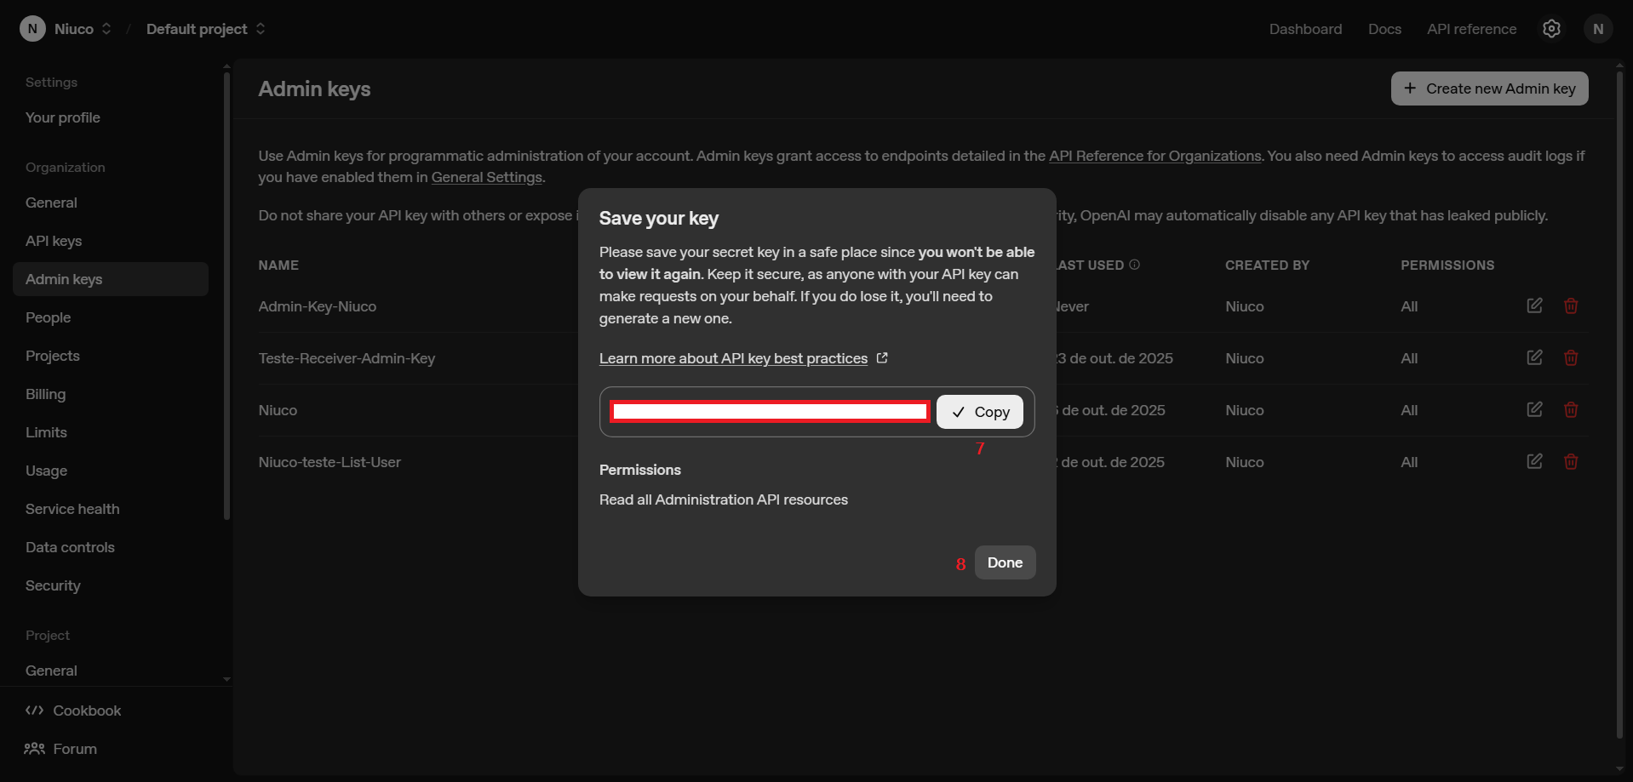This screenshot has height=782, width=1633.
Task: Click the secret key text field
Action: tap(770, 412)
